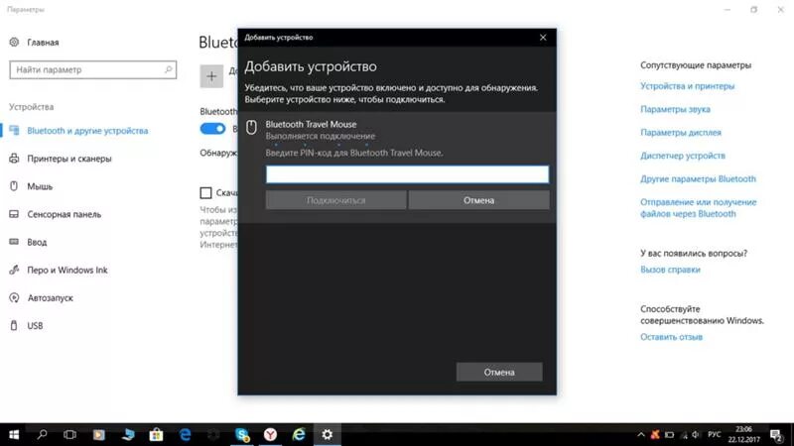Viewport: 794px width, 446px height.
Task: Open the Windows Start menu
Action: 14,434
